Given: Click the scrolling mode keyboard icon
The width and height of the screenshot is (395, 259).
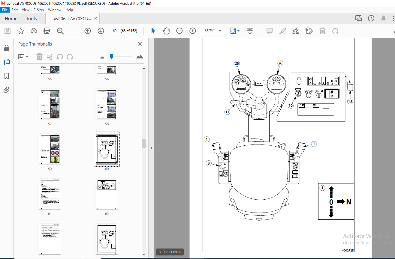Looking at the screenshot, I should [250, 31].
